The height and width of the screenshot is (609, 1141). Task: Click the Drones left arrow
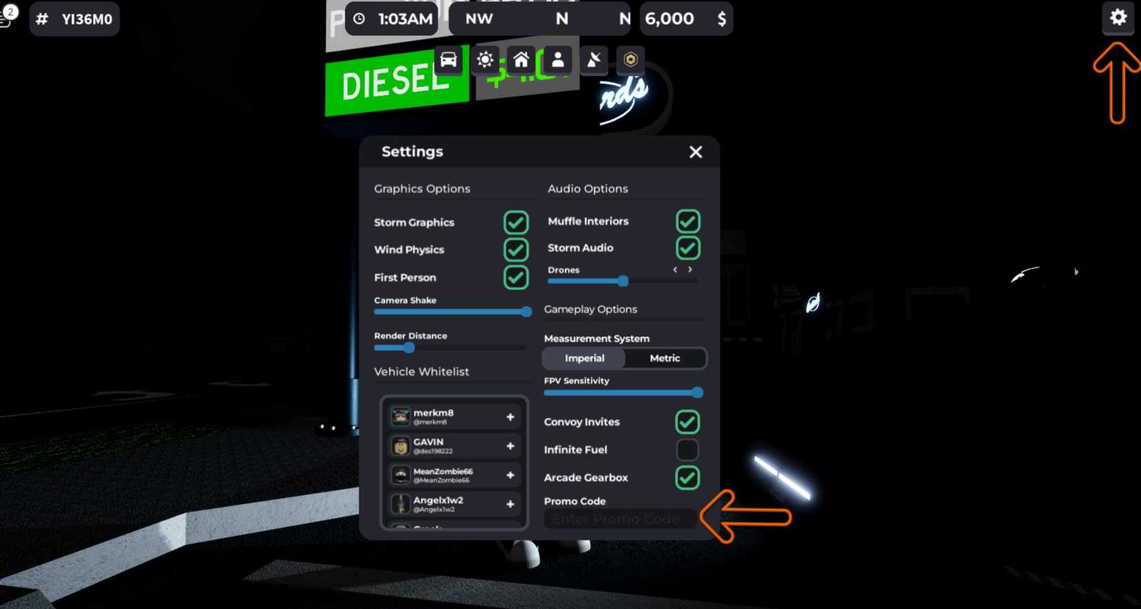click(x=675, y=270)
